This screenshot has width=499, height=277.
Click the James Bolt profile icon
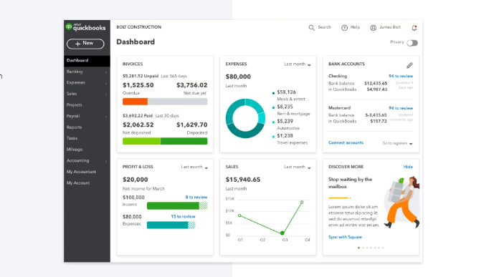click(x=373, y=28)
